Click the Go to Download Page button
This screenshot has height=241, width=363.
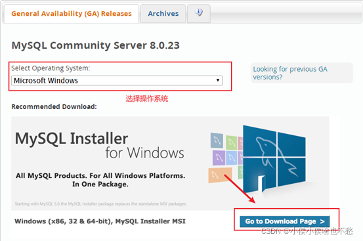tap(285, 221)
